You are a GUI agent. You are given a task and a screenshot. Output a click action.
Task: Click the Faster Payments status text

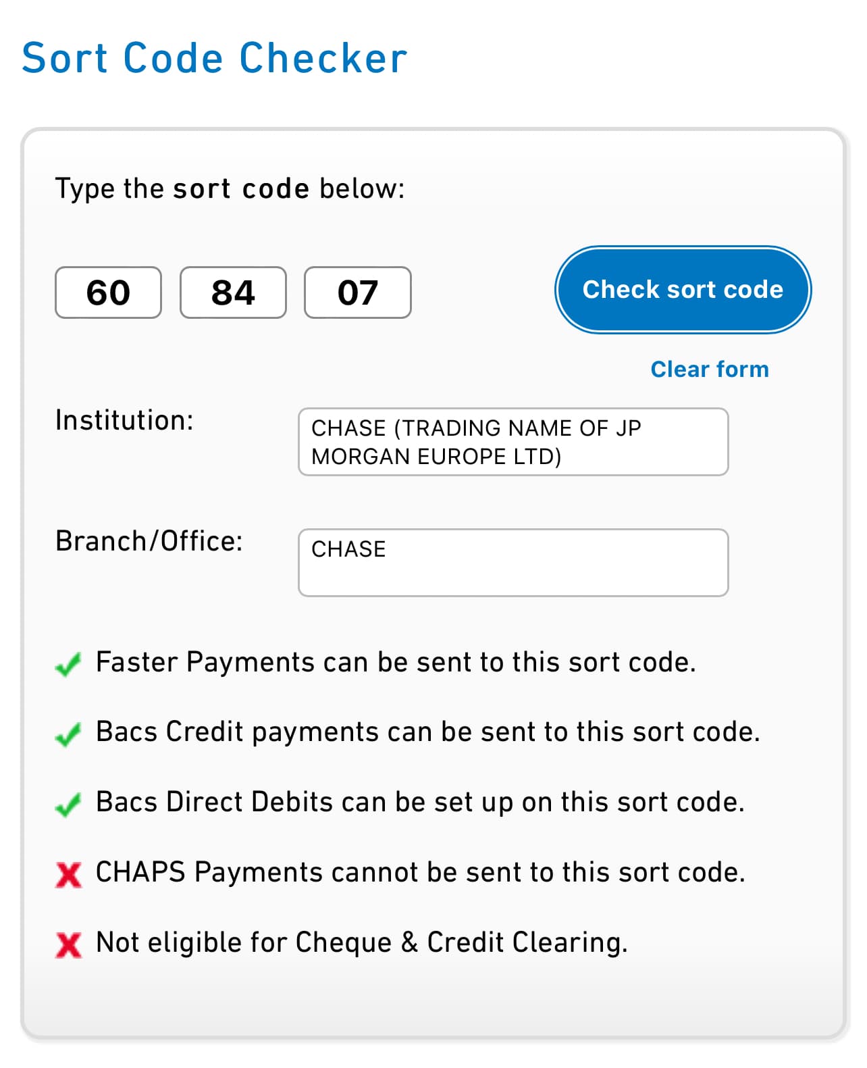[396, 662]
